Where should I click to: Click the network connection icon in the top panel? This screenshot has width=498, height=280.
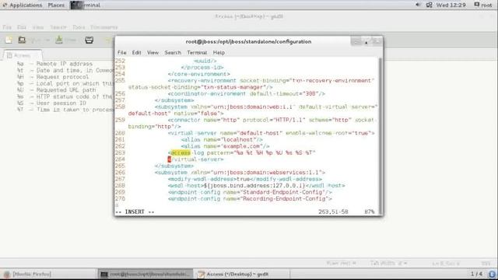[x=429, y=5]
